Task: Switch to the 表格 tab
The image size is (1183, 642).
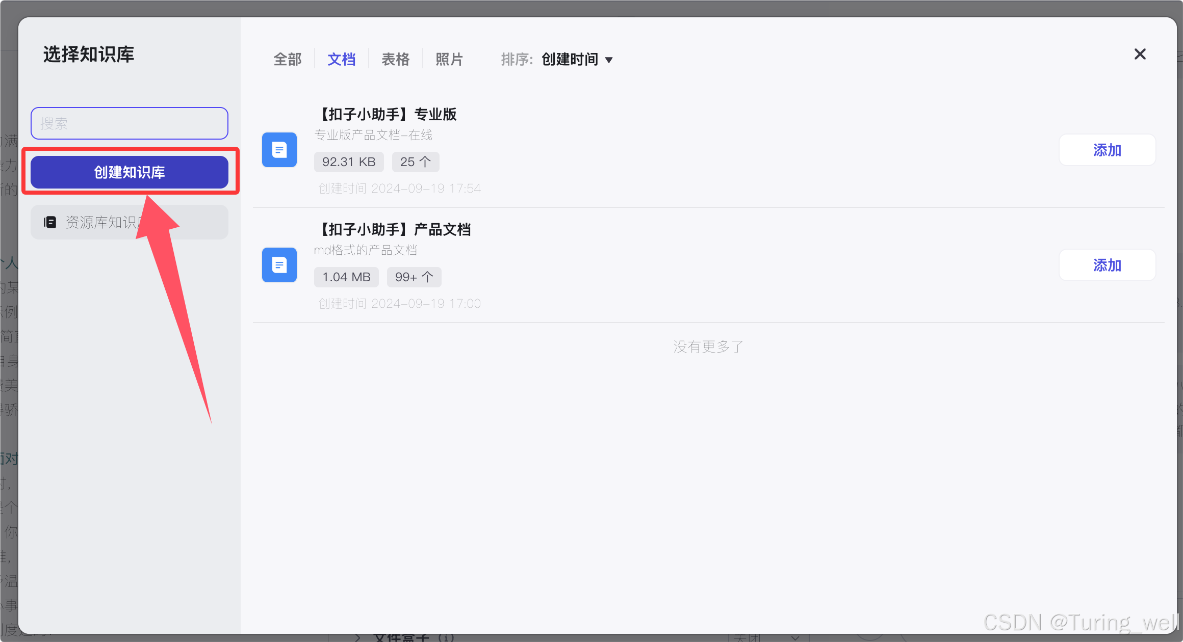Action: 395,60
